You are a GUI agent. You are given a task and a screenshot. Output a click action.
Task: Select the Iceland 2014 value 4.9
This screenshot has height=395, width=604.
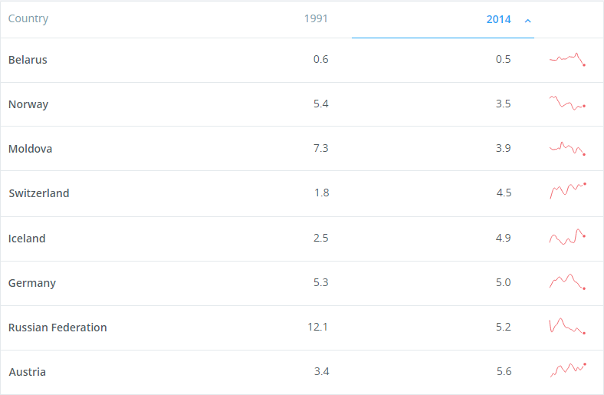(x=503, y=238)
